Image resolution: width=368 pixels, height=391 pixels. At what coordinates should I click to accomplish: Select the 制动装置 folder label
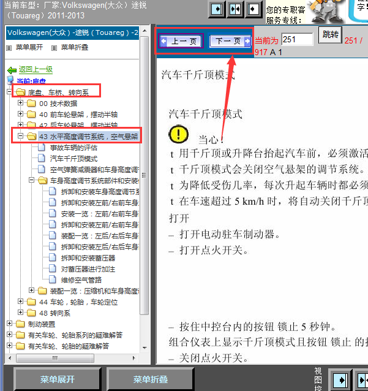click(42, 324)
